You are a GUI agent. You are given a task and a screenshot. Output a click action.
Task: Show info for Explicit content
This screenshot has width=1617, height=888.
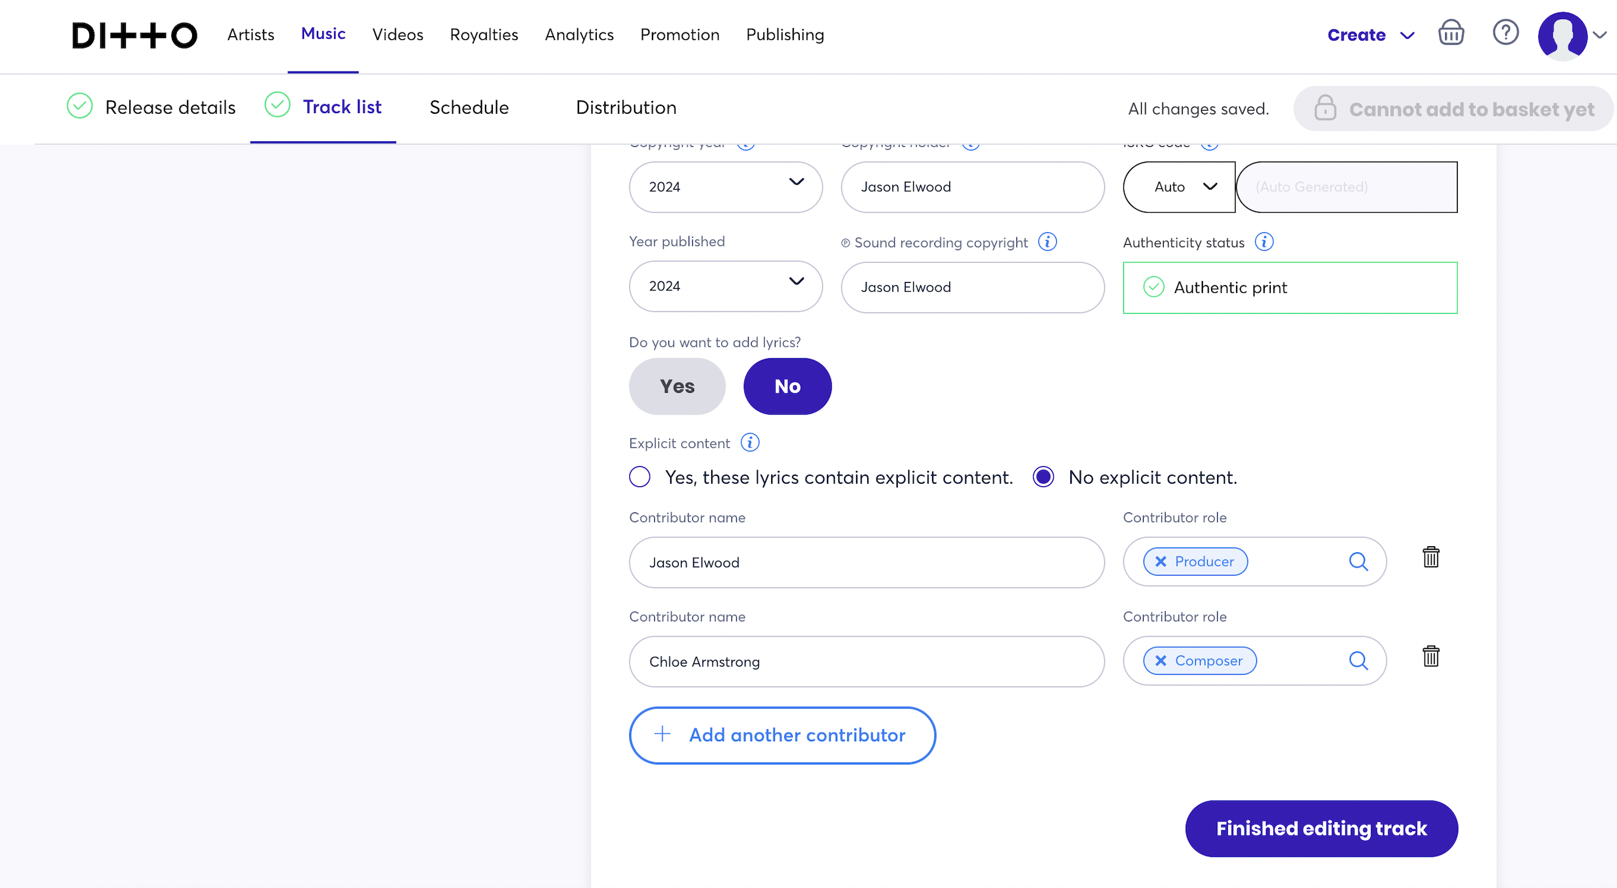pos(750,442)
